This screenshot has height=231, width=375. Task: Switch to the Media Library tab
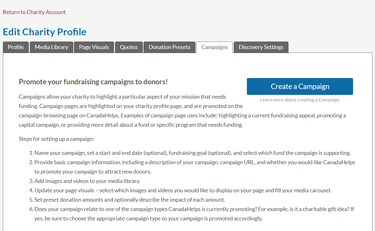51,47
